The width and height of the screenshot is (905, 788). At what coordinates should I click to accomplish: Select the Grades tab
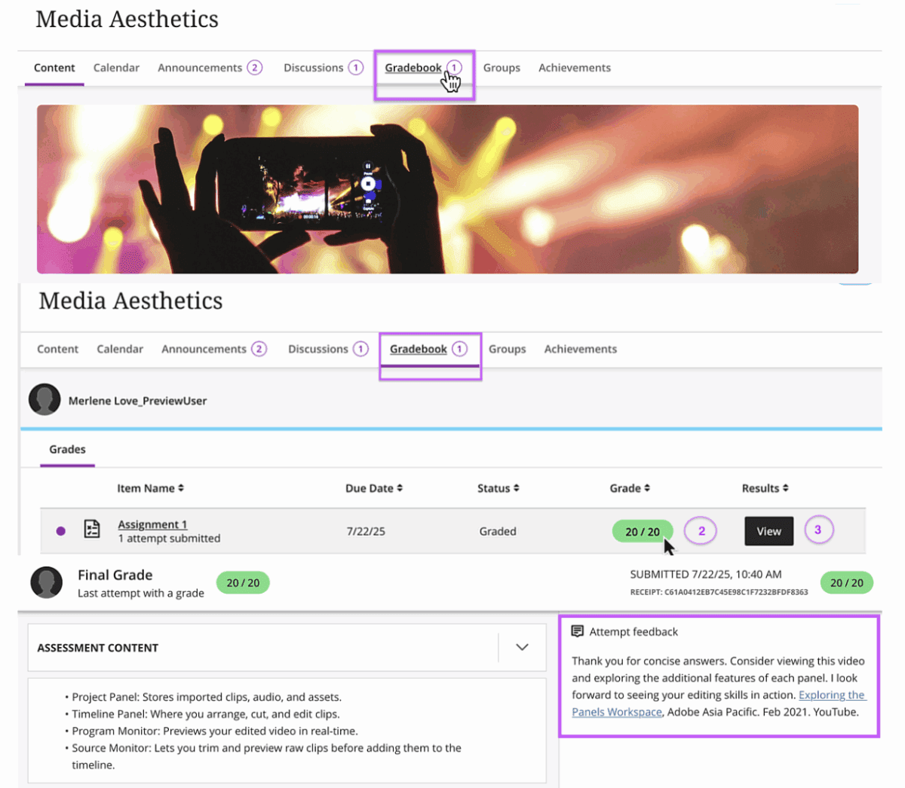67,450
